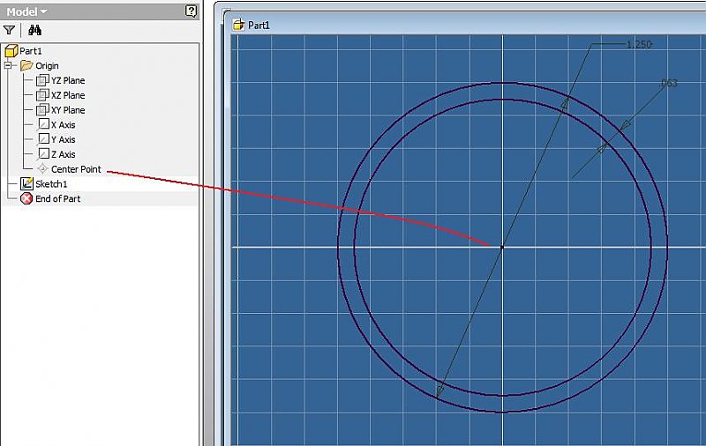Select X Axis in the tree

click(x=63, y=125)
